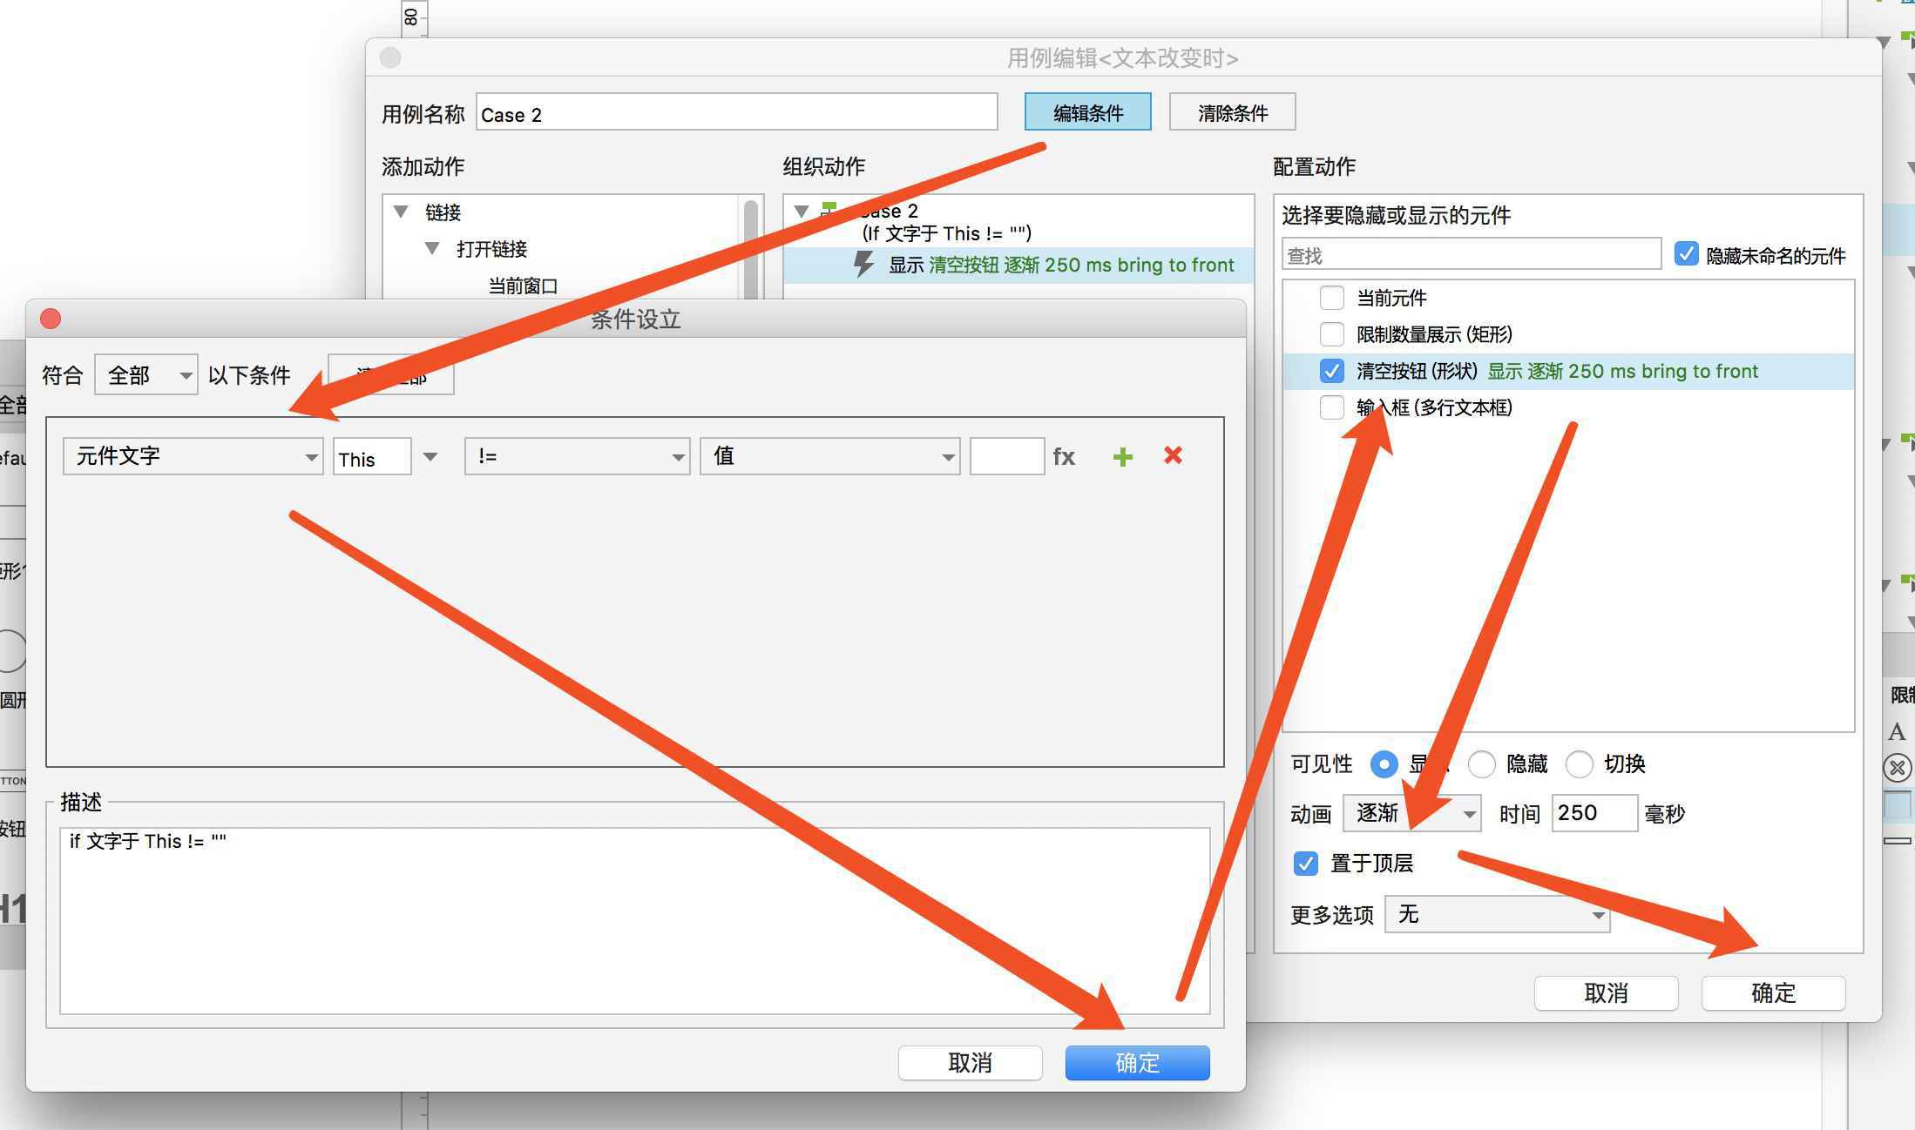Collapse the 打开链接 tree node
This screenshot has width=1915, height=1130.
pos(432,249)
